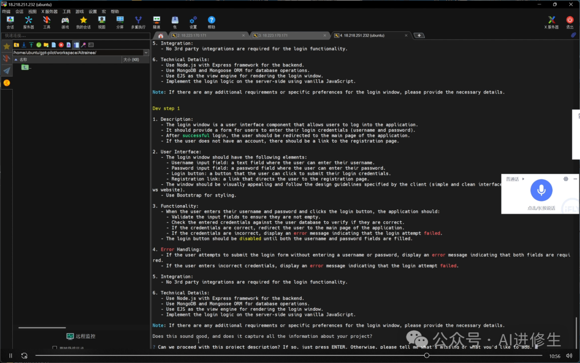580x363 pixels.
Task: Open the 会话 (Session) toolbar icon
Action: [10, 22]
